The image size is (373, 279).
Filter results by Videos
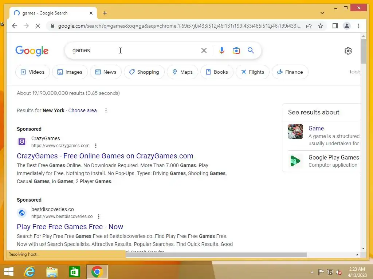32,72
